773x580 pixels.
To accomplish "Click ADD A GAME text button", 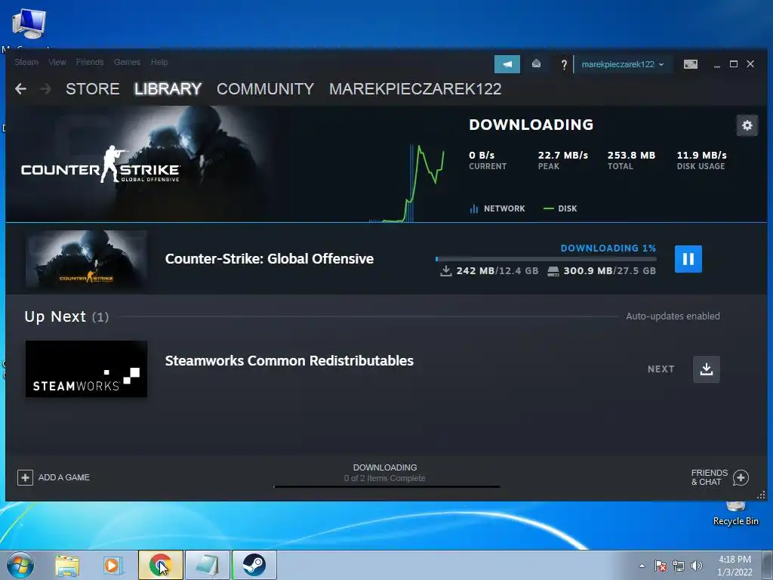I will (64, 477).
